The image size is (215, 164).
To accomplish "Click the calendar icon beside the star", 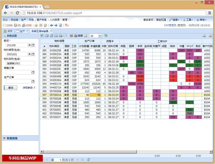I will pos(41,25).
